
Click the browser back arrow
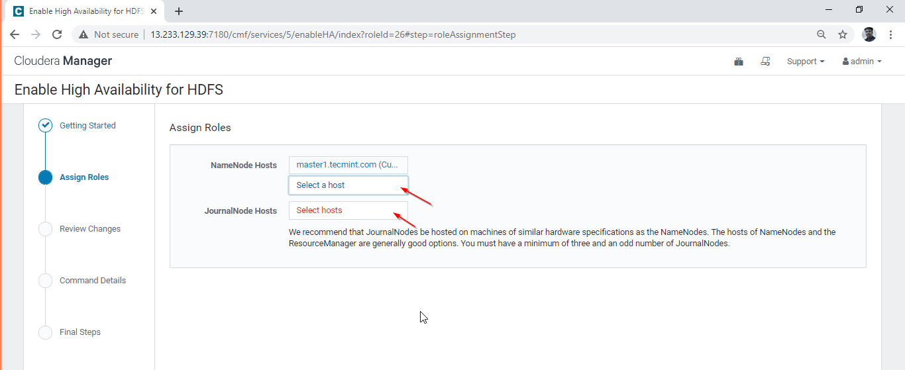point(15,34)
